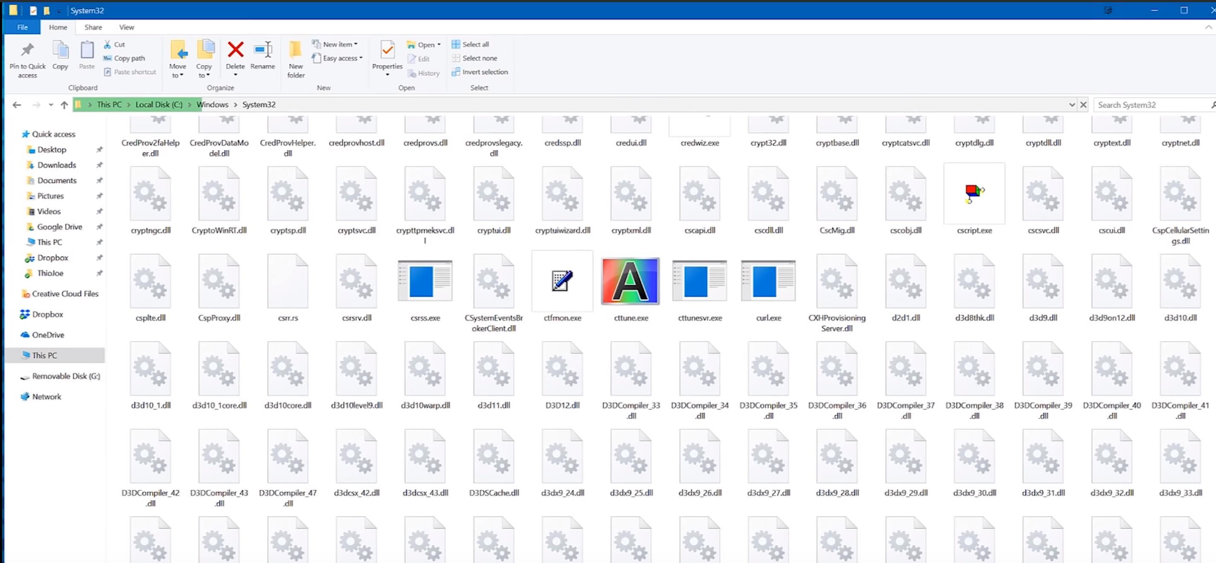Screen dimensions: 1216x563
Task: Click the address bar path dropdown
Action: click(x=1071, y=105)
